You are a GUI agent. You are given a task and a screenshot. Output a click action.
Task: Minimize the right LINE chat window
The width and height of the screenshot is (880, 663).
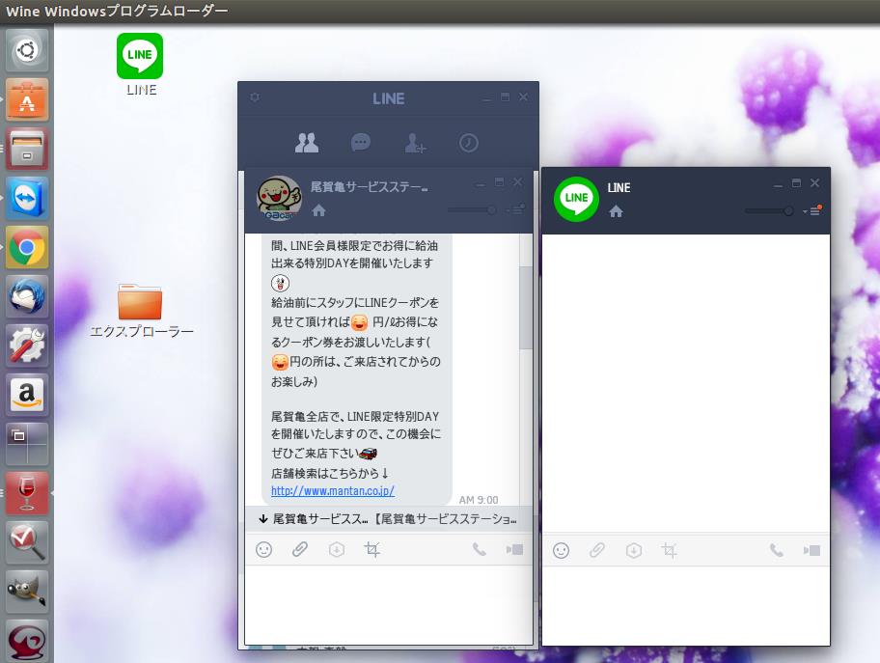point(778,184)
